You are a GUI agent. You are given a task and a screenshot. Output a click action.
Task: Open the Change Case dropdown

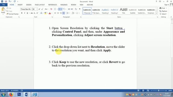[x=46, y=9]
